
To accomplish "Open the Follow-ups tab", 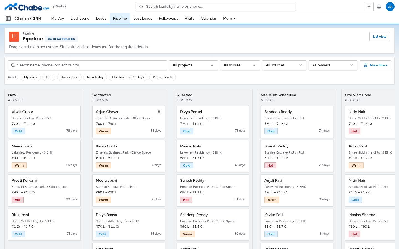I will click(168, 19).
